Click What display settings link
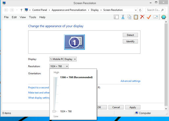This screenshot has width=169, height=121. point(39,98)
